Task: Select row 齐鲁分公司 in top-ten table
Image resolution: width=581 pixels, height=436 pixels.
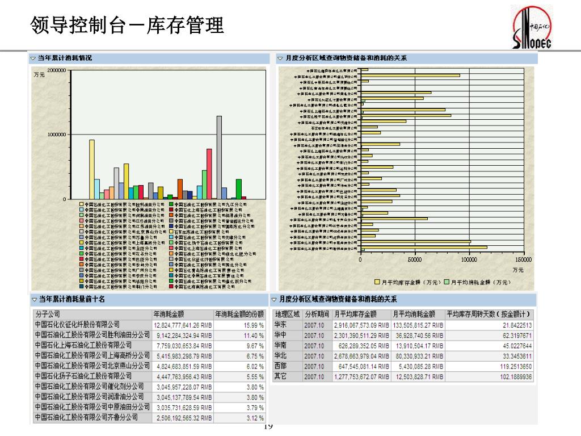Action: pos(149,417)
